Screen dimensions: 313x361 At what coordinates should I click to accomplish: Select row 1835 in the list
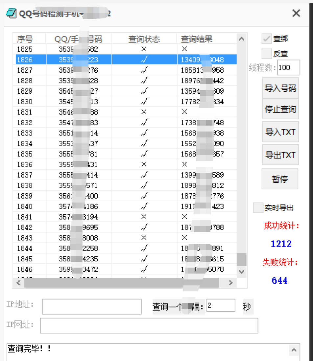click(x=125, y=154)
